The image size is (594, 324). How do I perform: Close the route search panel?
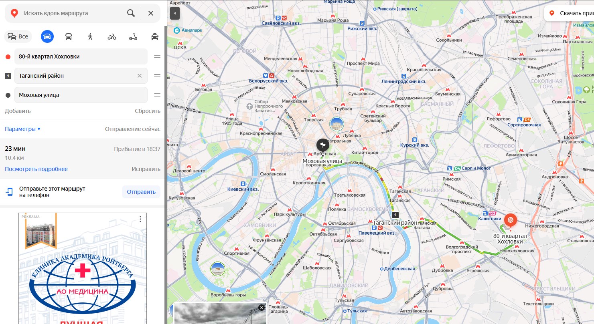151,13
